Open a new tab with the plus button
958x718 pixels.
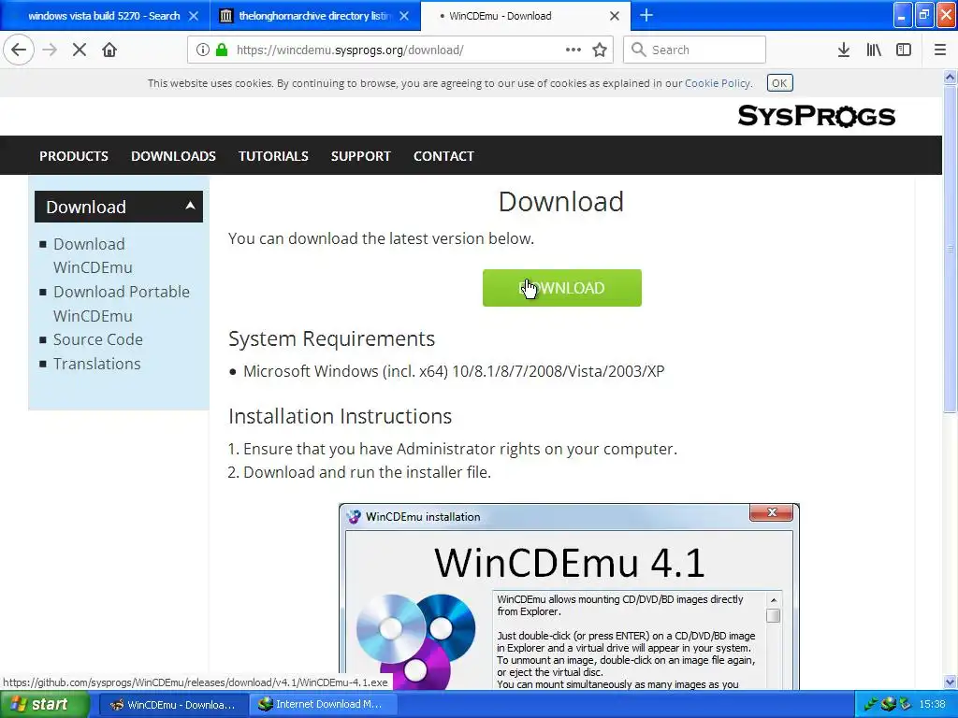tap(646, 15)
